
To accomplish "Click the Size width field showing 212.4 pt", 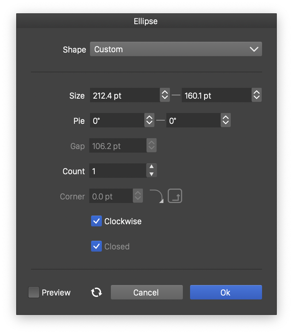I will pyautogui.click(x=124, y=95).
